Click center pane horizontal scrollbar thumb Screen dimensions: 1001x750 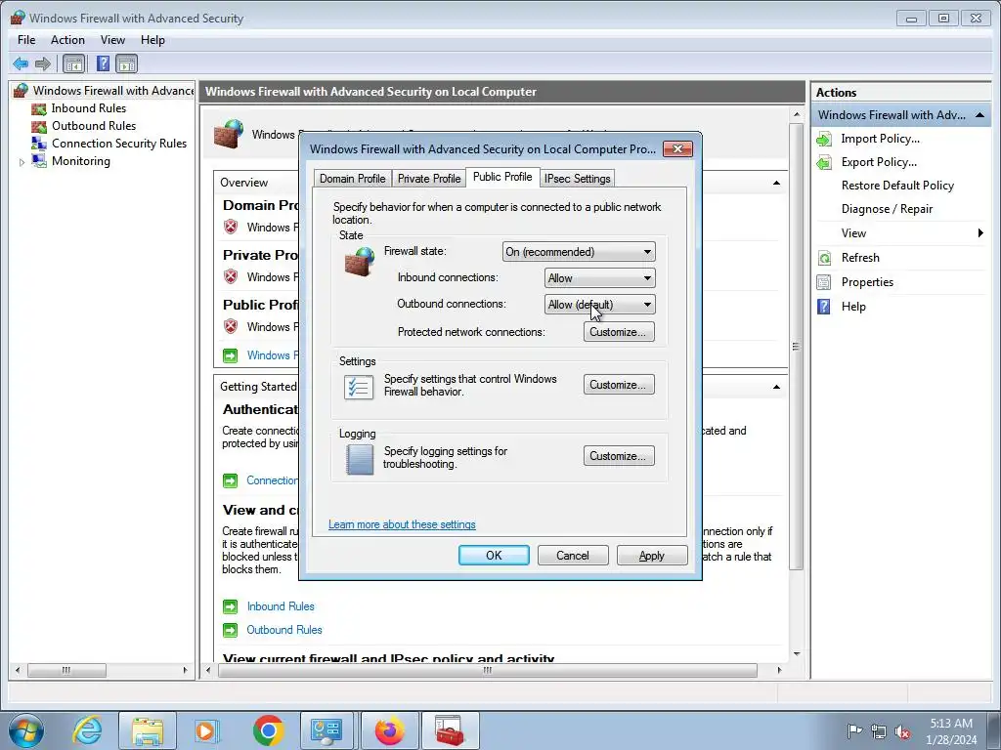point(488,670)
